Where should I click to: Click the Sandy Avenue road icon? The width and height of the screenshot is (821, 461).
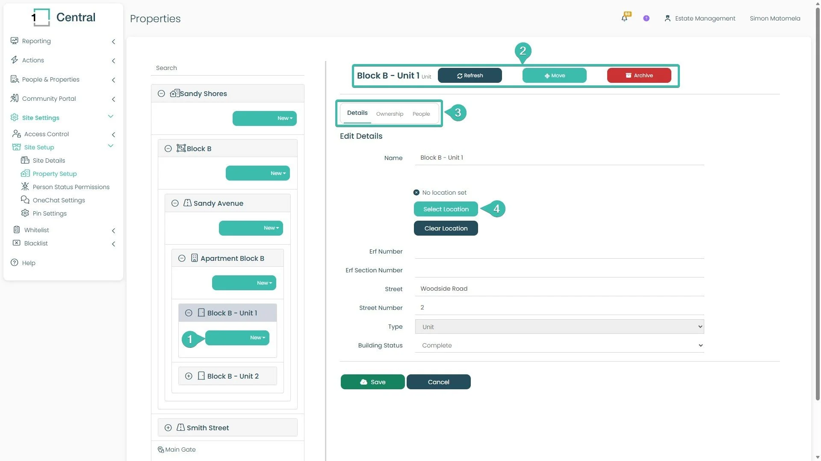coord(188,203)
